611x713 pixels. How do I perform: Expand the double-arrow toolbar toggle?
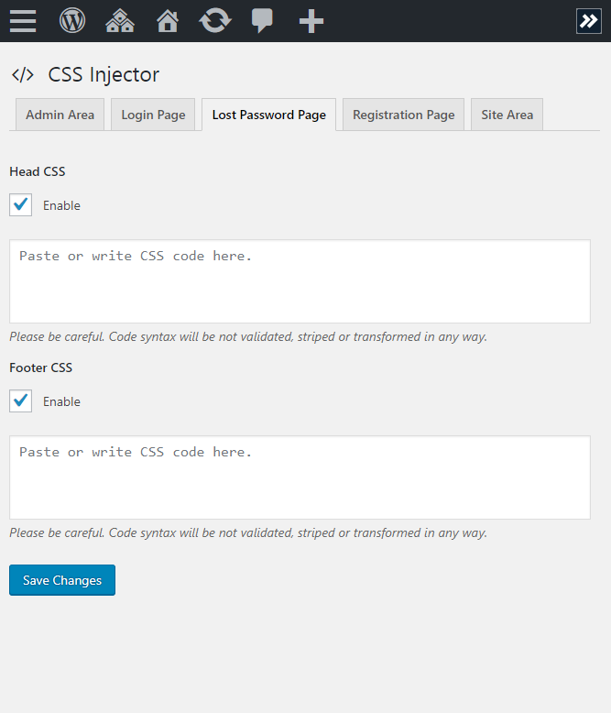click(589, 21)
